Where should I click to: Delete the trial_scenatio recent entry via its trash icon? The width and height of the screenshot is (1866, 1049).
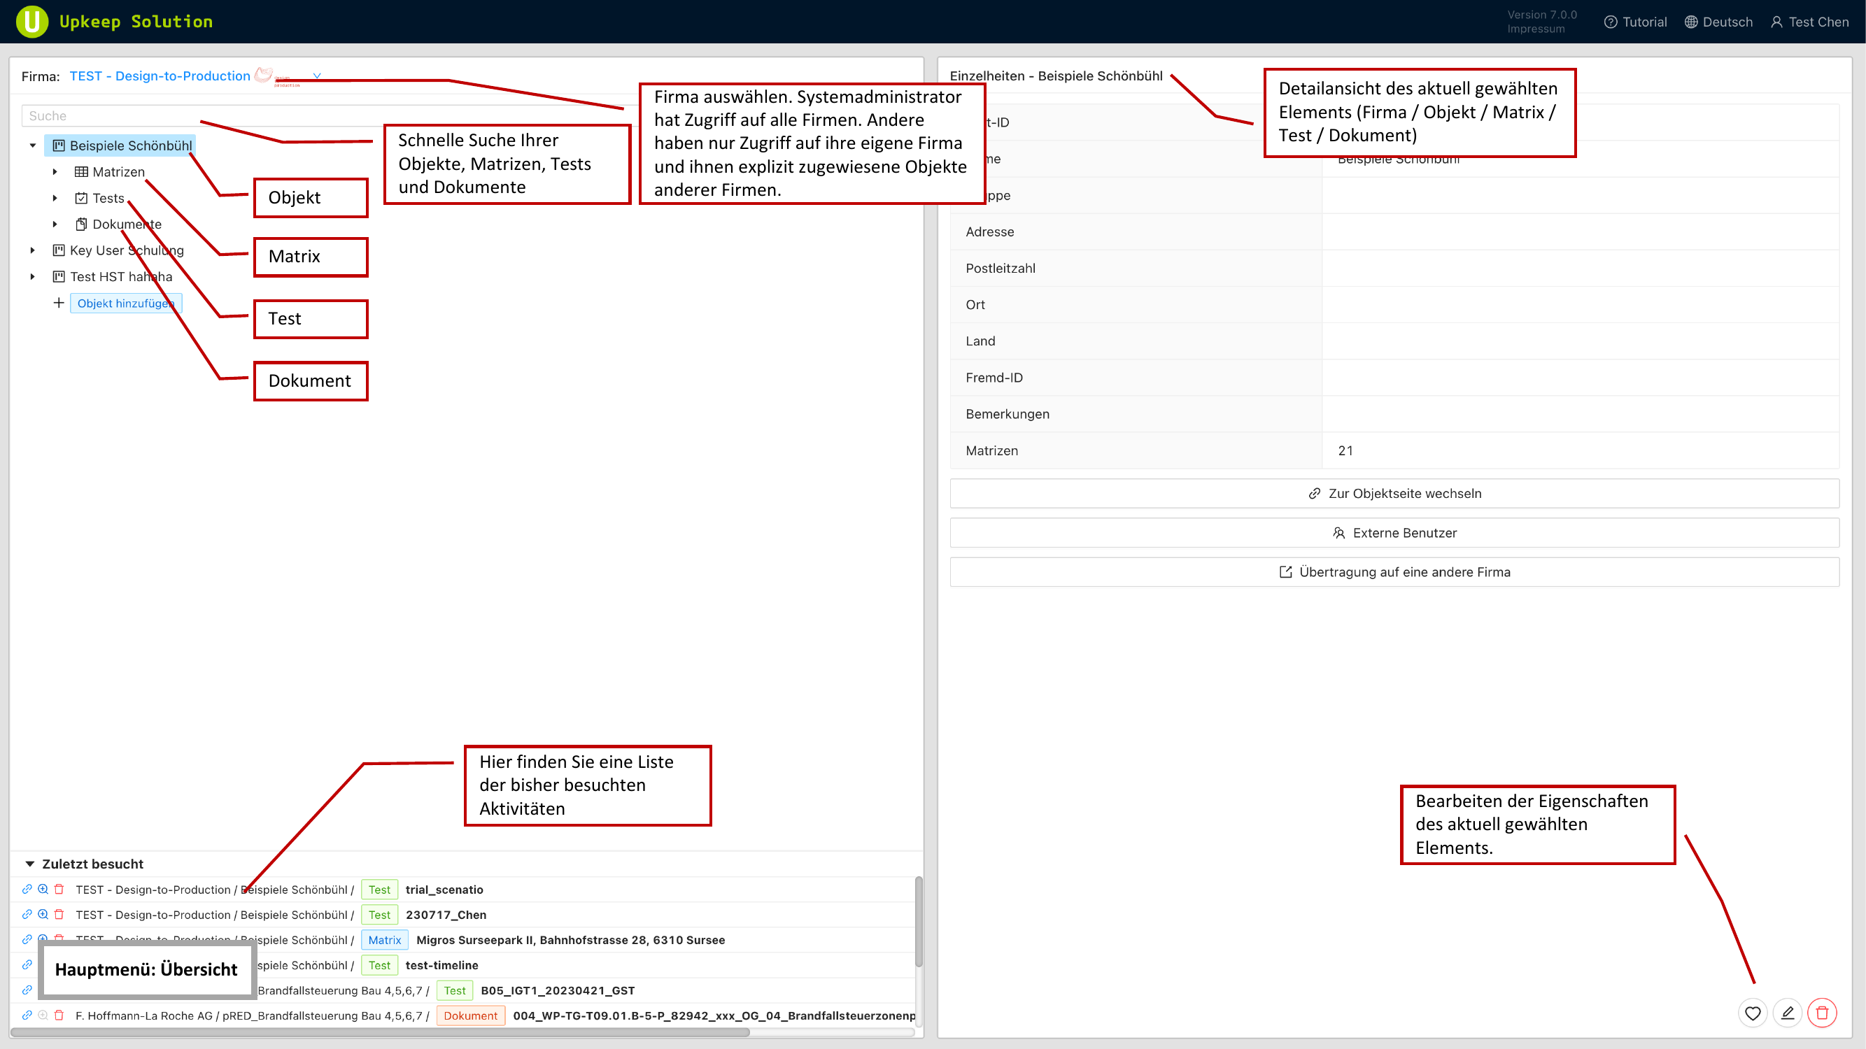59,889
